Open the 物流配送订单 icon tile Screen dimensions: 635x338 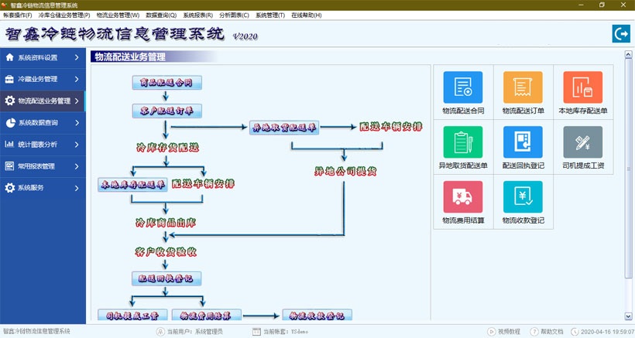(523, 87)
